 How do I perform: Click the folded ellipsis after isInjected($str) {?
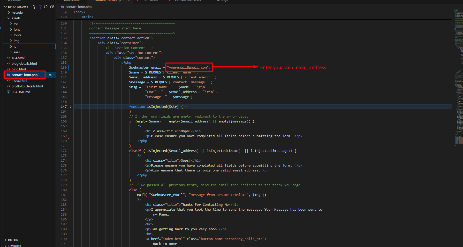click(x=185, y=107)
